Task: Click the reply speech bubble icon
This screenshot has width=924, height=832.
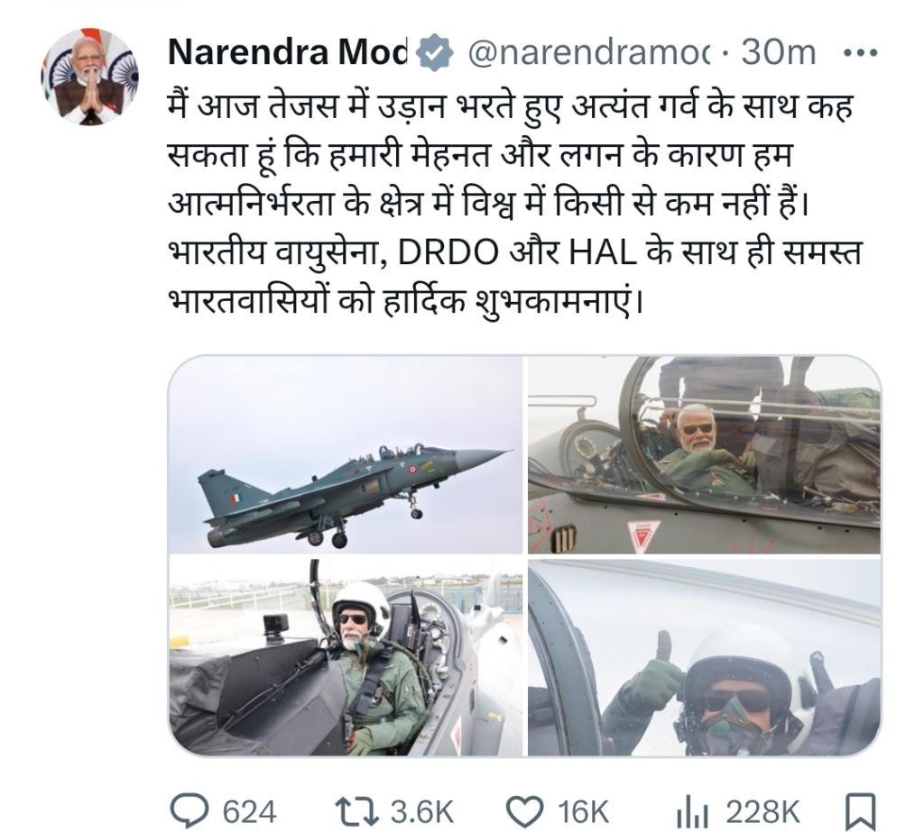Action: coord(189,810)
